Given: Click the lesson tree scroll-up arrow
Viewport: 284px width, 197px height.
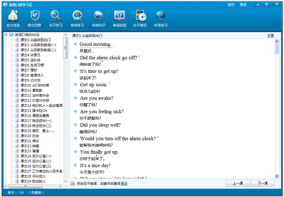Looking at the screenshot, I should click(x=66, y=35).
